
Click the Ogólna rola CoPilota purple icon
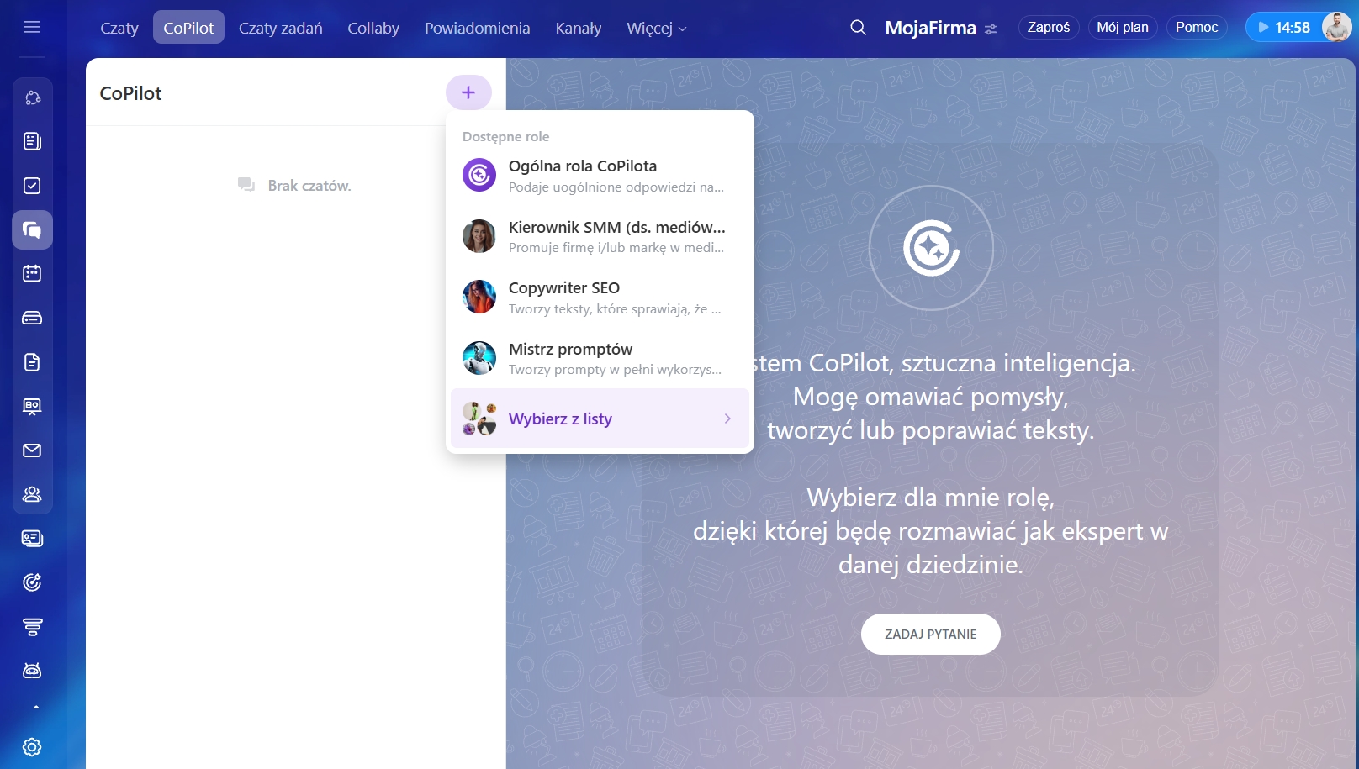pyautogui.click(x=479, y=175)
